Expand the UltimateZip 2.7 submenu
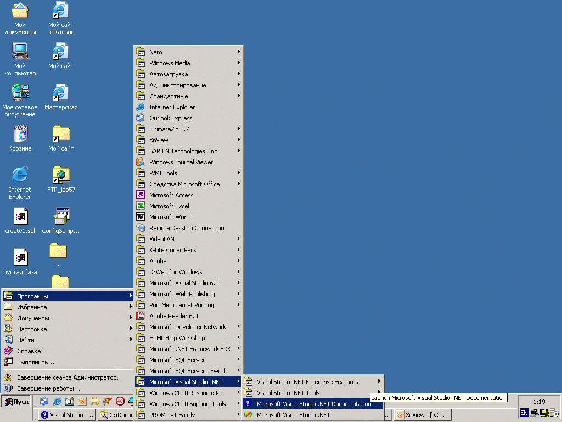 click(x=189, y=129)
